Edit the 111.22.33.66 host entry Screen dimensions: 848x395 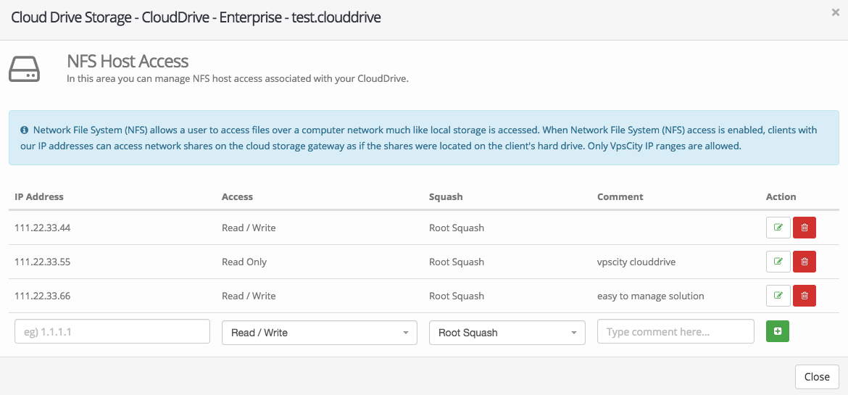pos(778,296)
